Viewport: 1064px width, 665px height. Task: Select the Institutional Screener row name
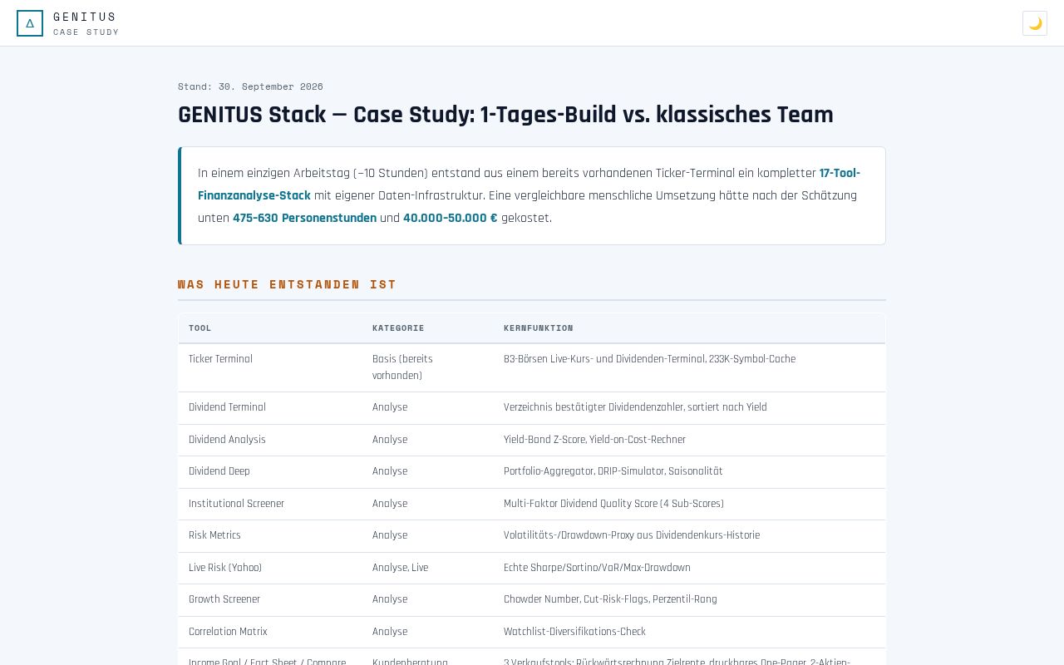236,504
